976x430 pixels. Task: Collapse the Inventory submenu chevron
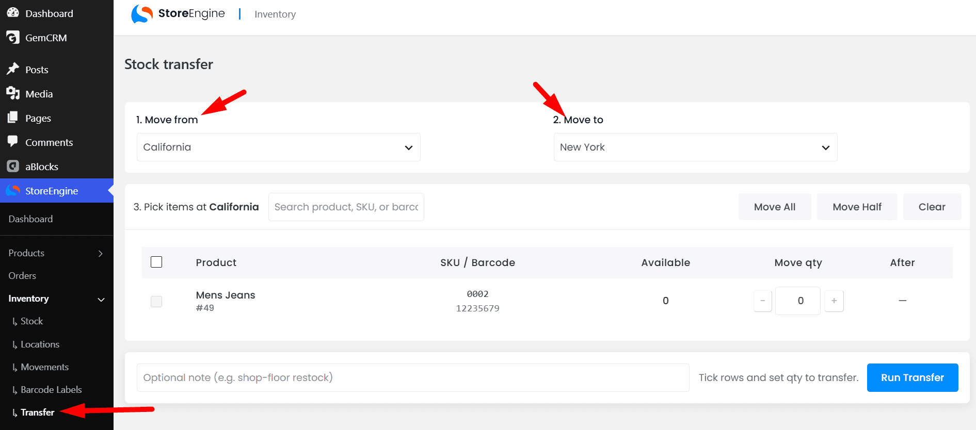101,299
